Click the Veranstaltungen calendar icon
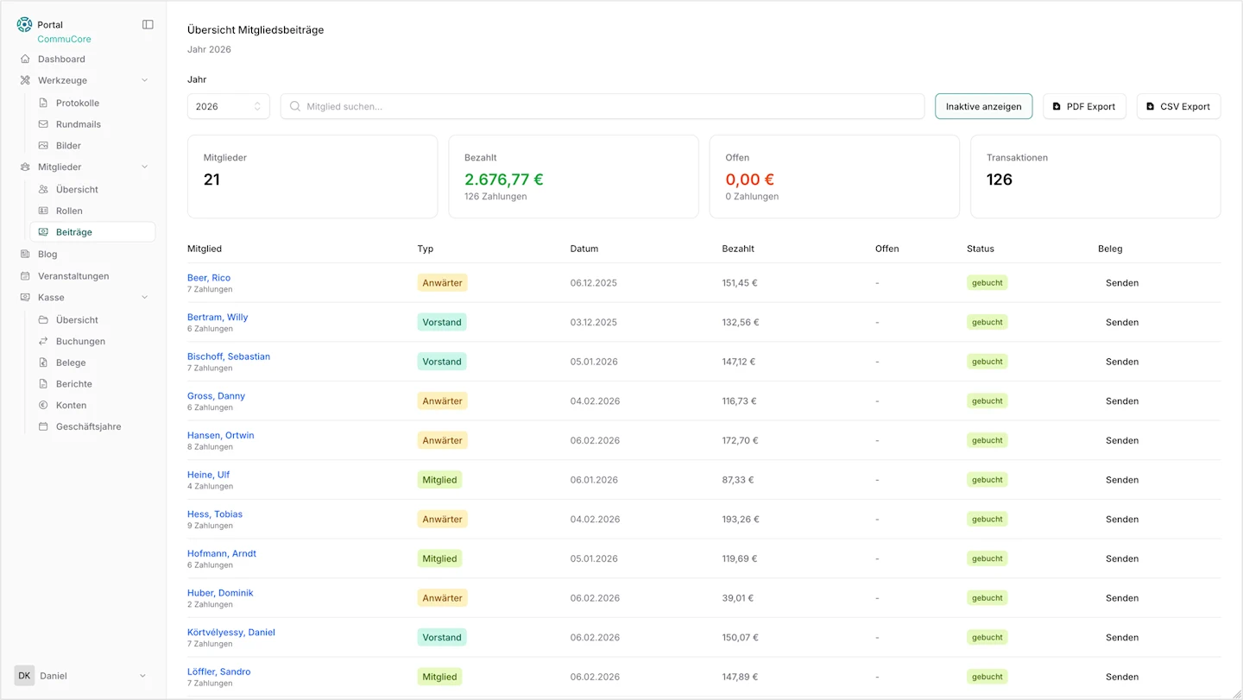This screenshot has width=1243, height=700. tap(25, 276)
